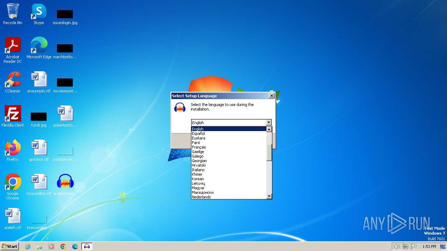Select pokertechn... document icon
This screenshot has height=251, width=447.
[65, 116]
